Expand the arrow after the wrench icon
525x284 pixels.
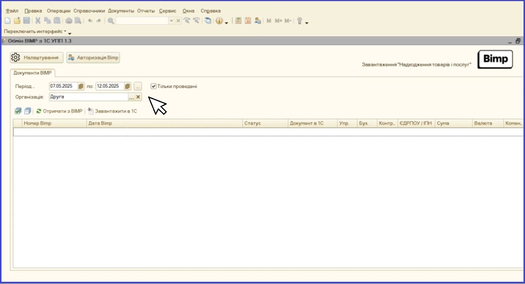click(307, 23)
